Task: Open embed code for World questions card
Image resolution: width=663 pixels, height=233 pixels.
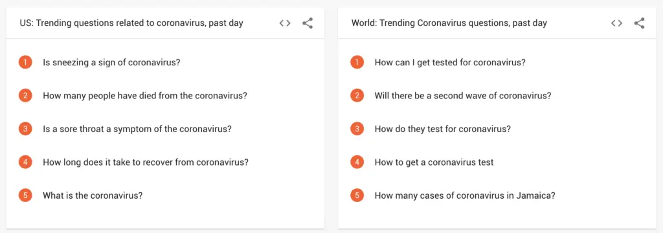Action: point(617,23)
